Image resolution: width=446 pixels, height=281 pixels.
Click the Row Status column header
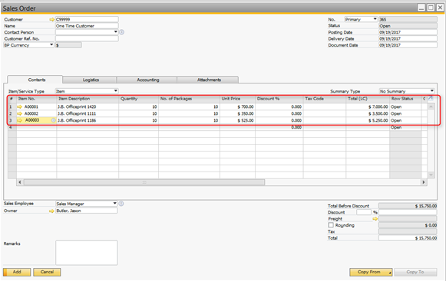[405, 99]
